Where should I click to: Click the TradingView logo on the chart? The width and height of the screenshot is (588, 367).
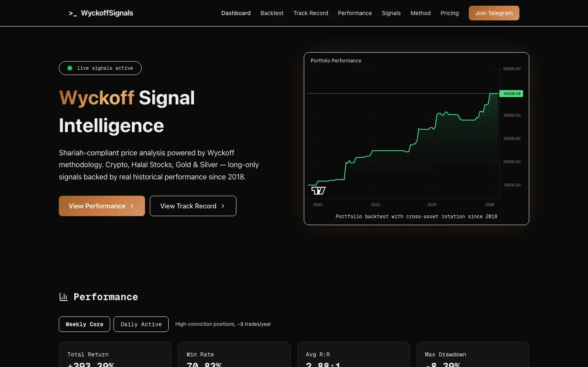coord(318,190)
